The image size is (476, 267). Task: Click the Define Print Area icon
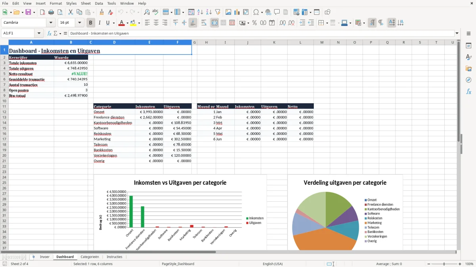point(296,12)
